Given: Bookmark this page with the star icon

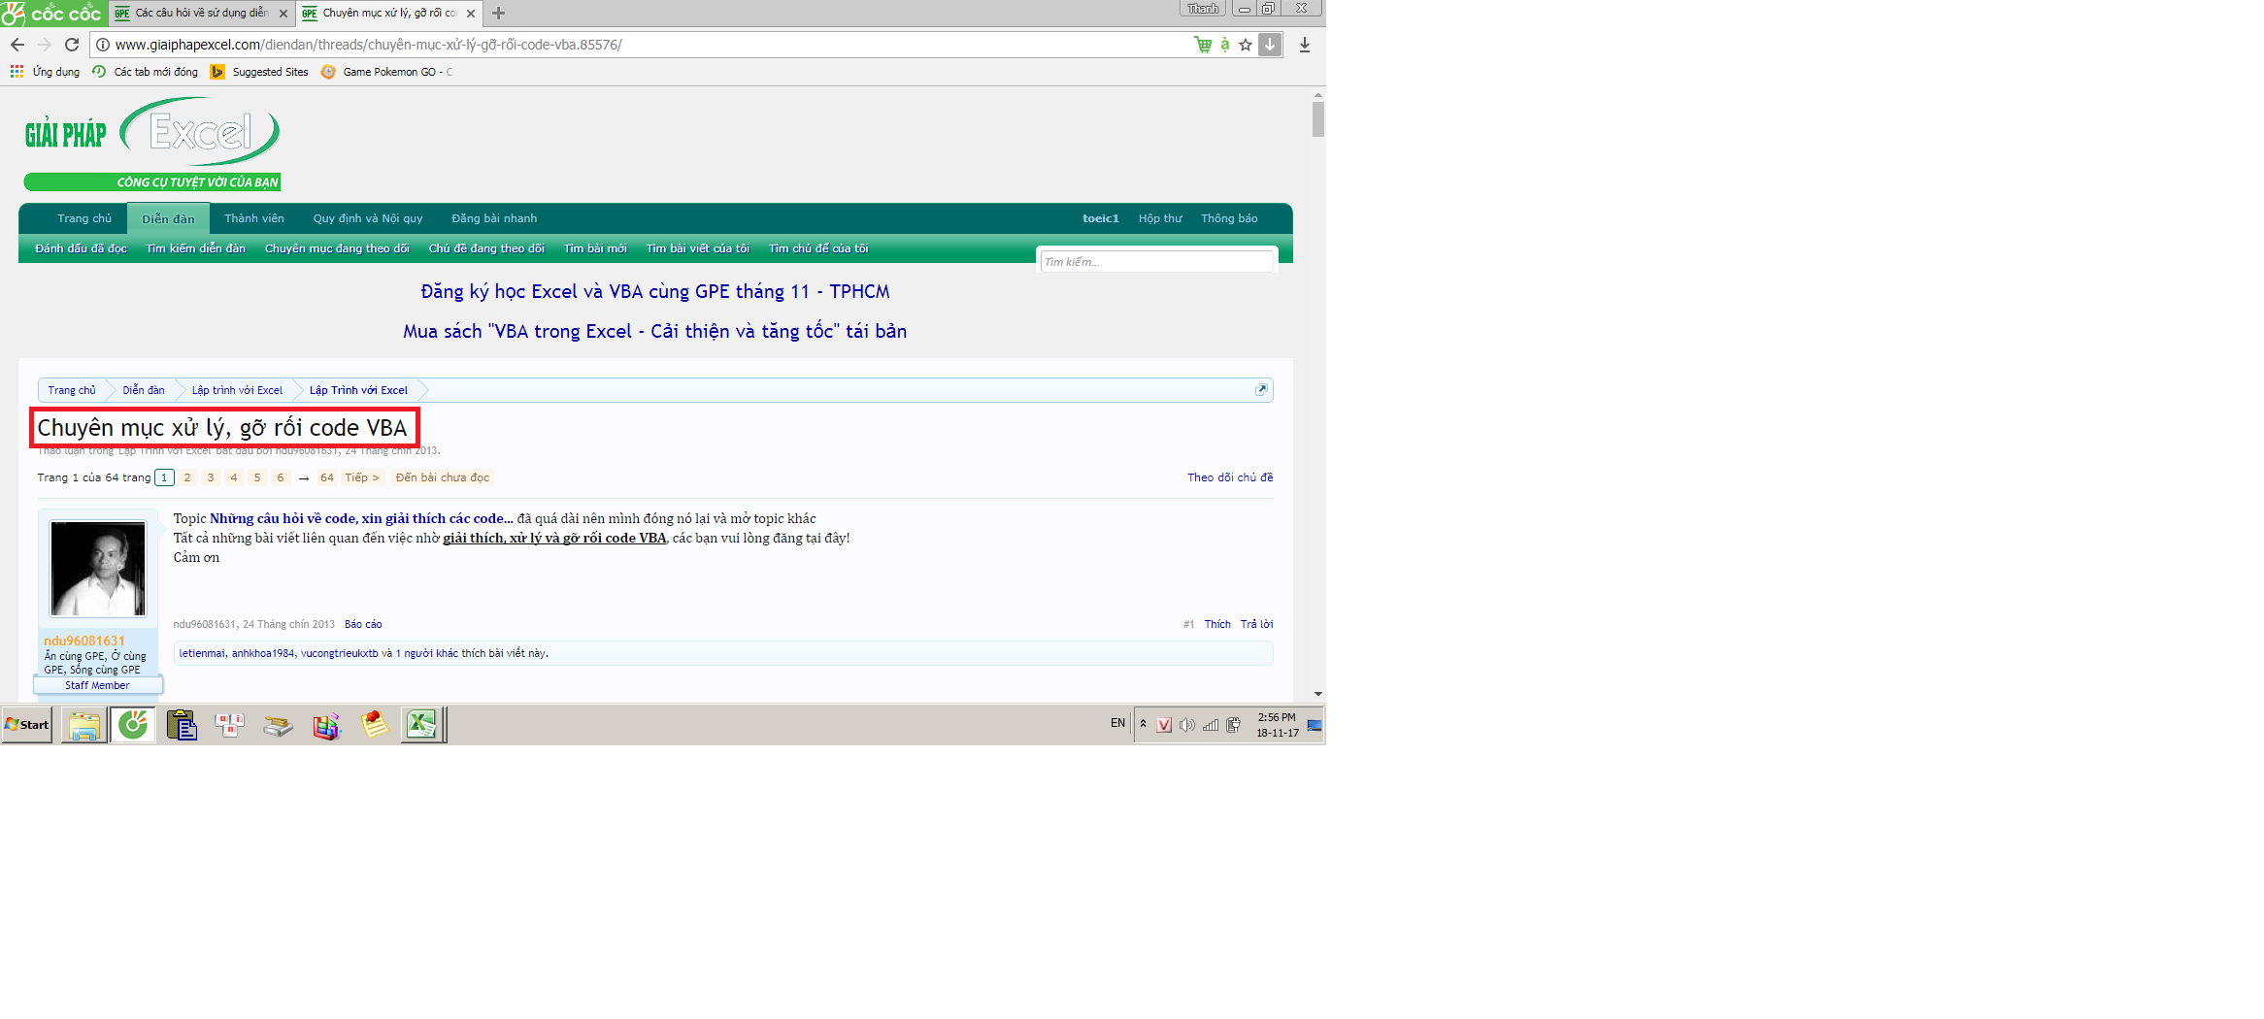Looking at the screenshot, I should pos(1246,45).
